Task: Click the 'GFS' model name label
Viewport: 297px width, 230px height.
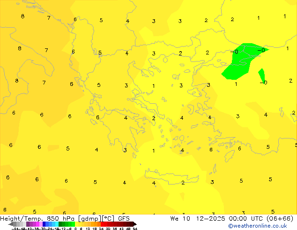Action: point(124,219)
